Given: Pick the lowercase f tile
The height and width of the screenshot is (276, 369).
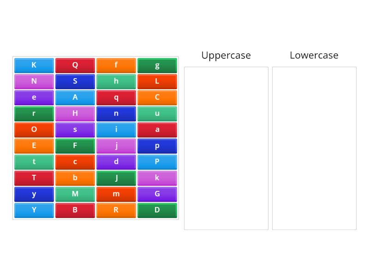Looking at the screenshot, I should pyautogui.click(x=116, y=65).
